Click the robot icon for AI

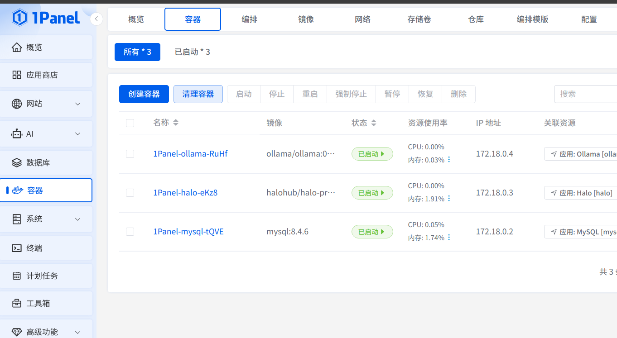click(x=17, y=134)
